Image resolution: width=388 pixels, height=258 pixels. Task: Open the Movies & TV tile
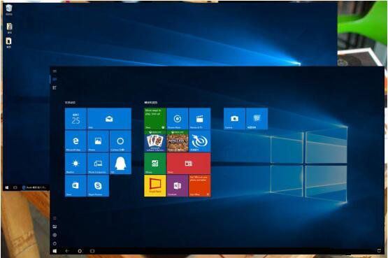point(200,118)
